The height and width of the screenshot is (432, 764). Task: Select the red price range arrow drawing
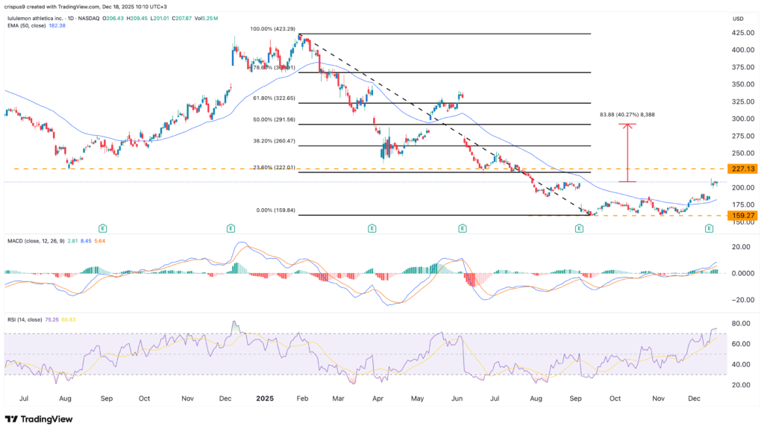coord(629,153)
